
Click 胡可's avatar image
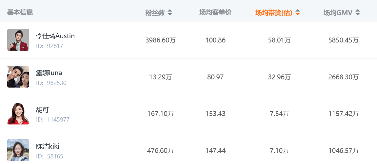coord(18,113)
